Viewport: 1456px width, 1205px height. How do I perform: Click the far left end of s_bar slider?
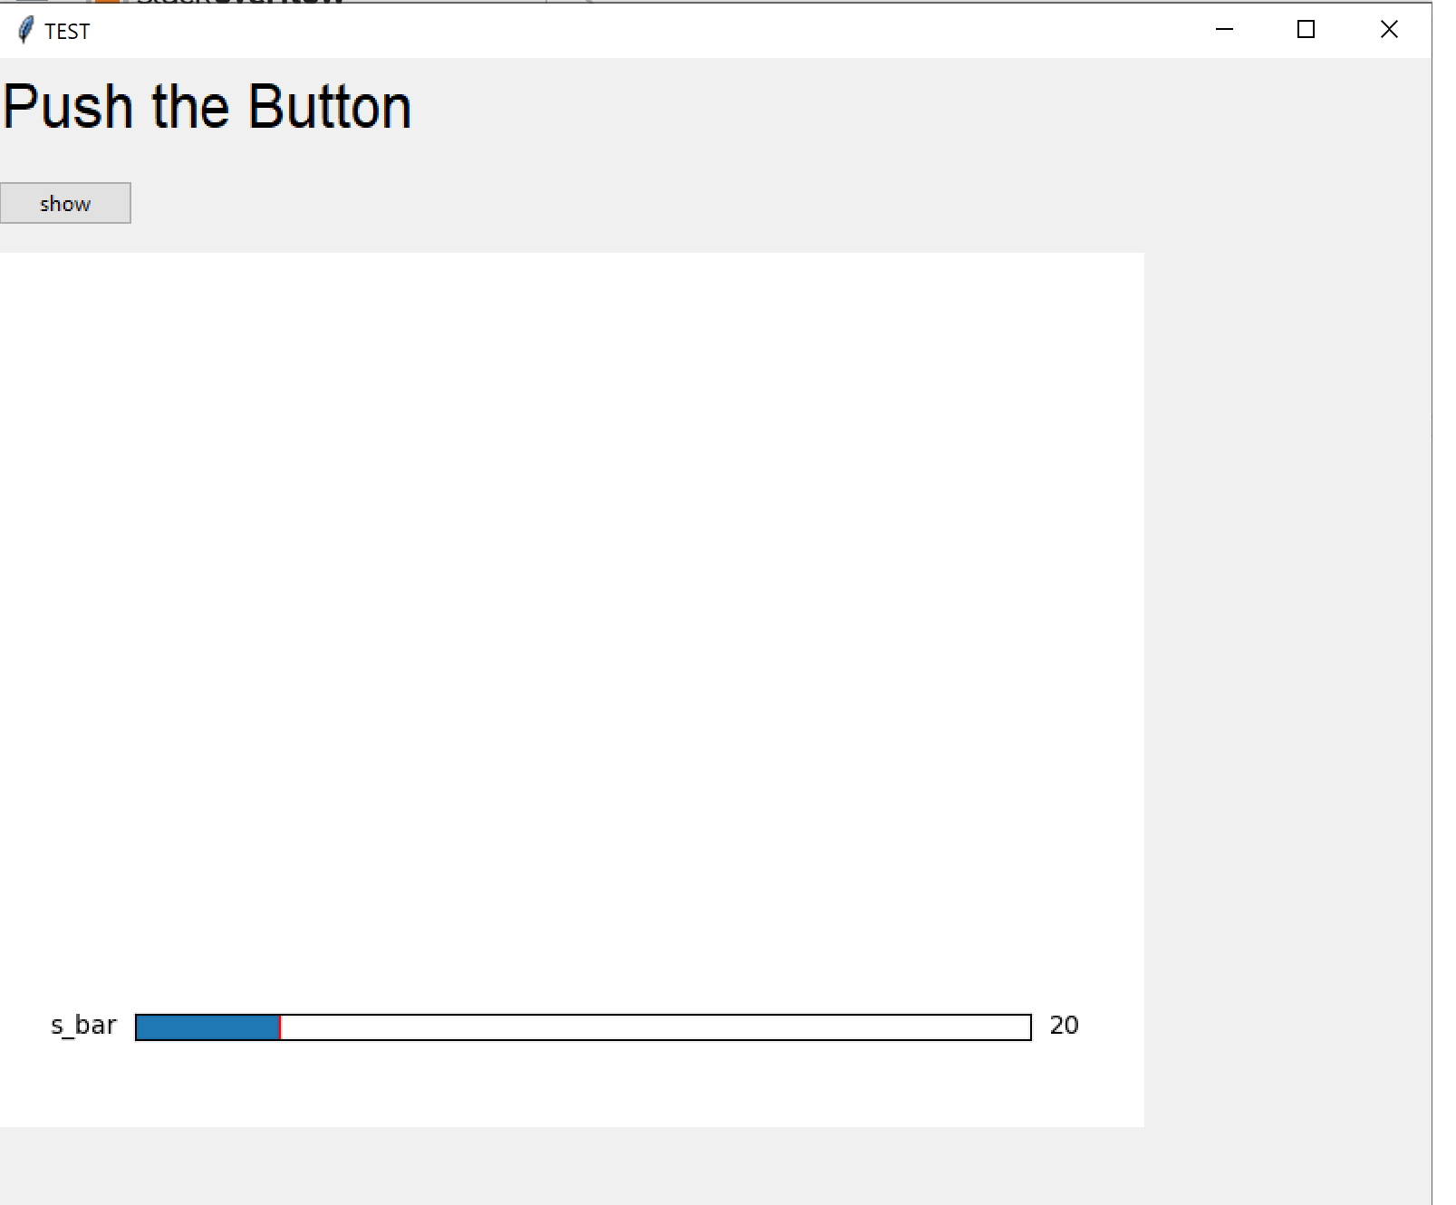139,1027
